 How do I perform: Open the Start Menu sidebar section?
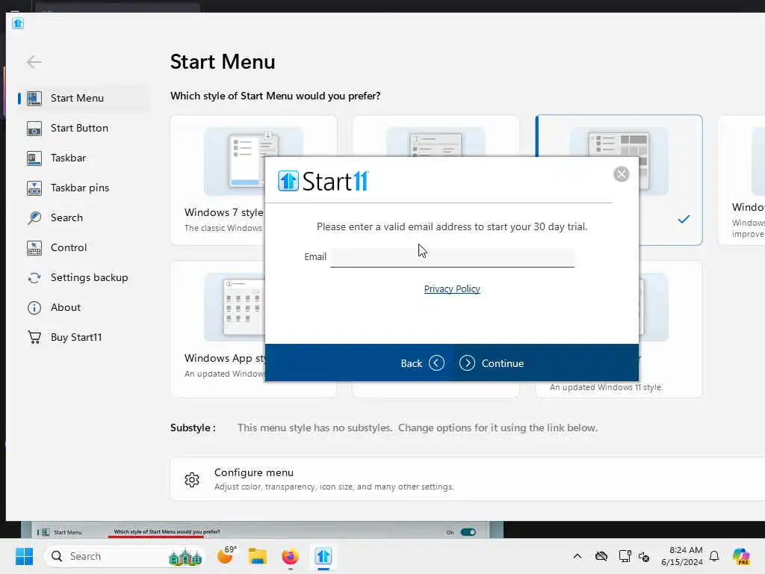click(83, 98)
